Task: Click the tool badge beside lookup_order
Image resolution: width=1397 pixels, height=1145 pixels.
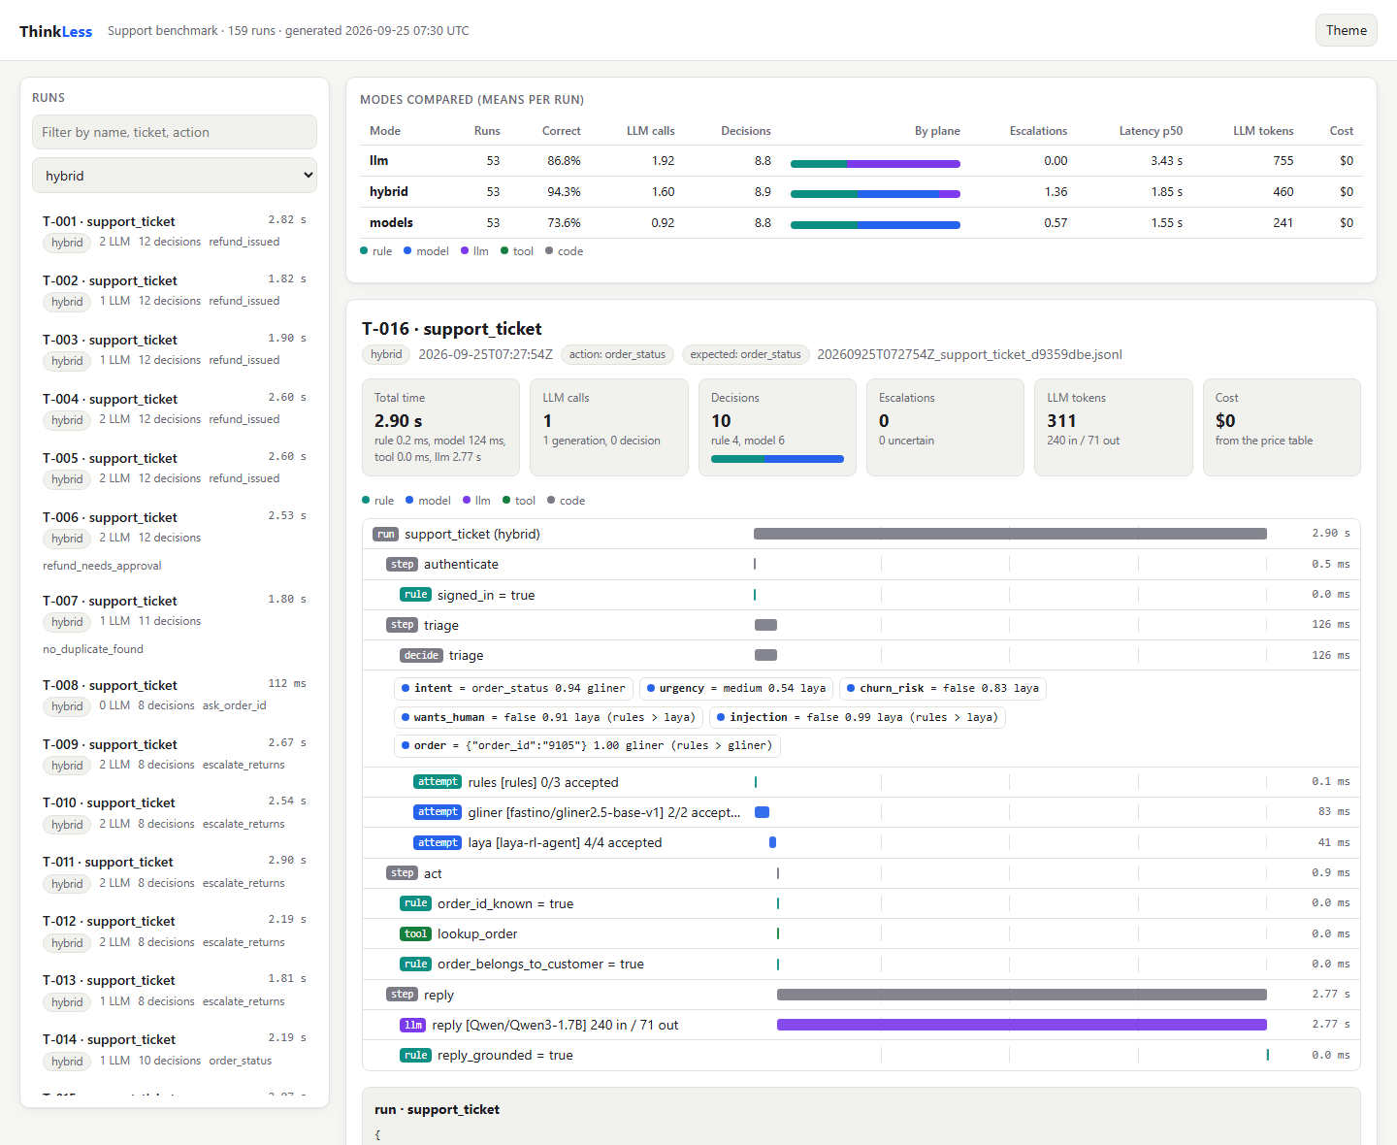Action: (415, 933)
